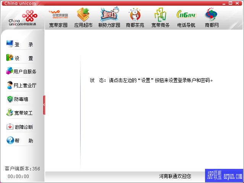
Task: Open the 116114 电话导航 icon
Action: point(186,15)
